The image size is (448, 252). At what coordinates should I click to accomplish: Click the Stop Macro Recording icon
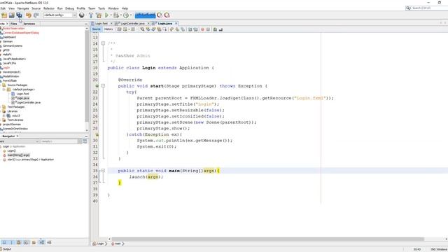[209, 29]
